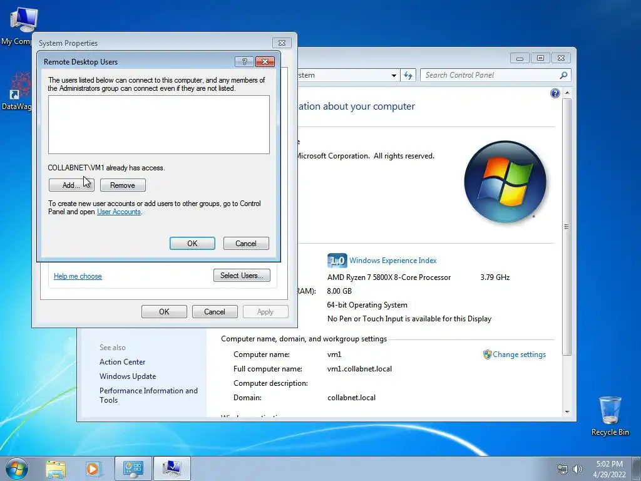Viewport: 641px width, 481px height.
Task: Click the Add... button in Remote Desktop Users
Action: pos(71,185)
